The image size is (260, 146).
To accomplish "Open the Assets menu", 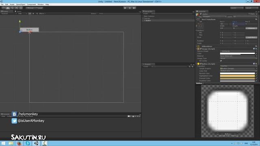I will click(12, 4).
